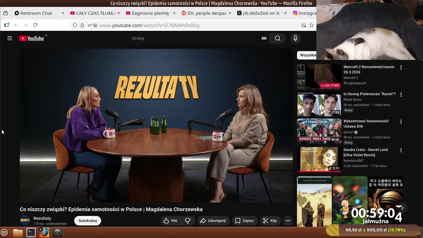Show site security padlock info
Viewport: 423px width, 238px height.
tap(82, 25)
